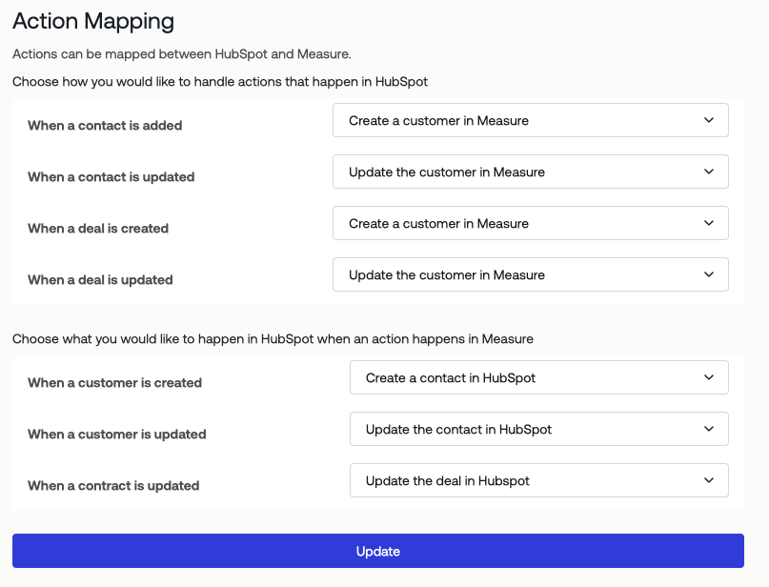The width and height of the screenshot is (769, 587).
Task: Open the 'When a customer is created' dropdown
Action: pos(539,377)
